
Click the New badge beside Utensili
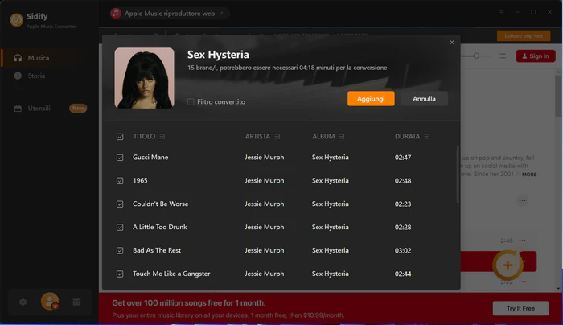pyautogui.click(x=78, y=108)
